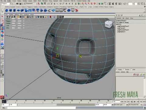Toggle snap to curves magnet icon
Screen dimensions: 146x110
tap(86, 4)
